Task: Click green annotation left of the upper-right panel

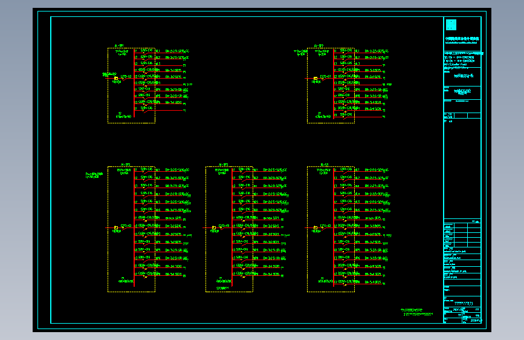Action: point(300,53)
